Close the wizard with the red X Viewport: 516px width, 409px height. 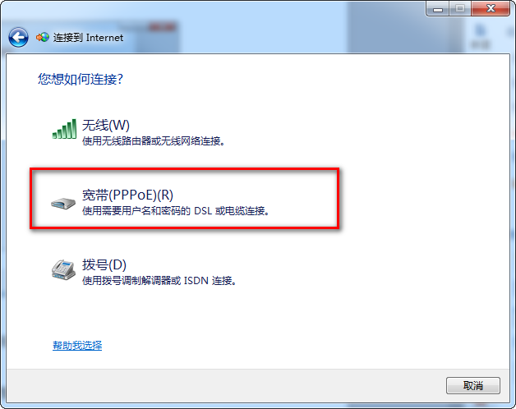pos(491,8)
